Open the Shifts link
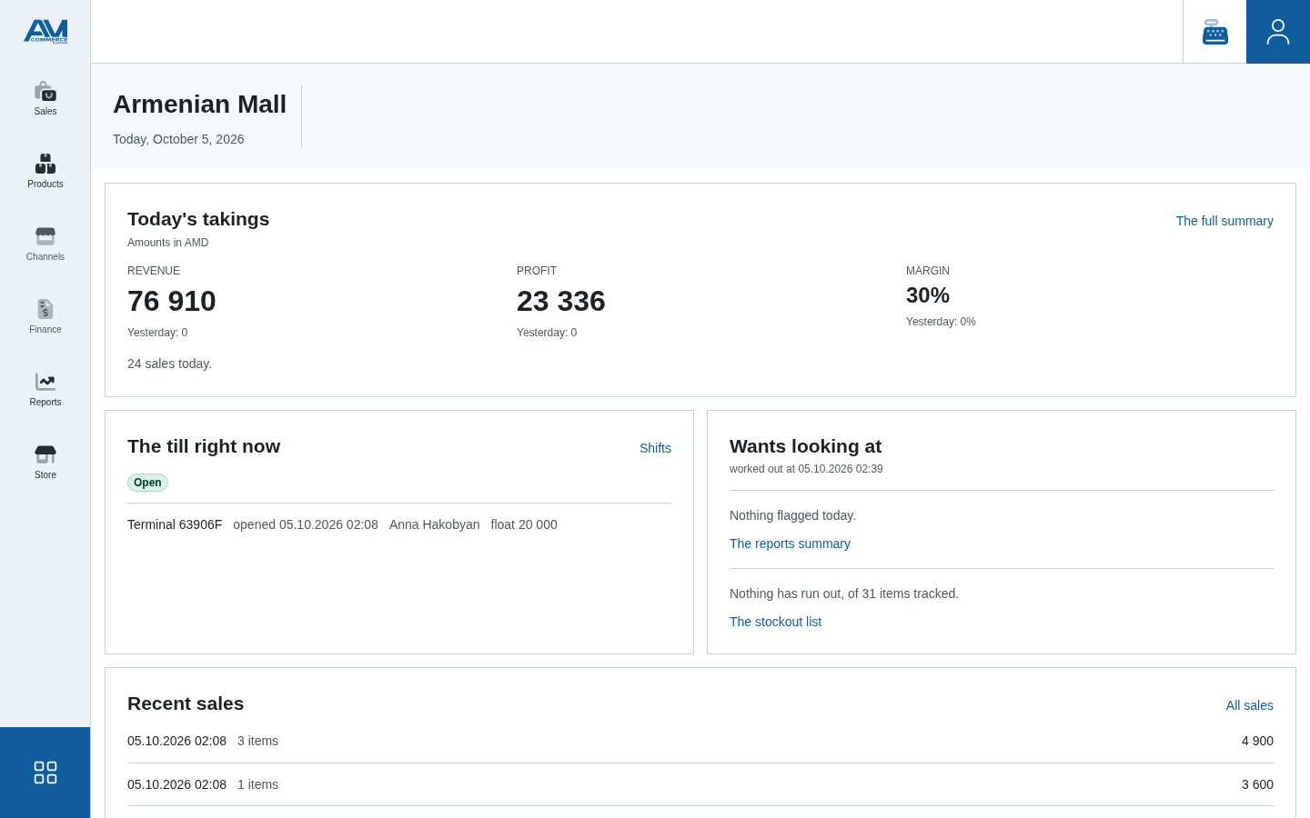The width and height of the screenshot is (1310, 818). (x=655, y=448)
